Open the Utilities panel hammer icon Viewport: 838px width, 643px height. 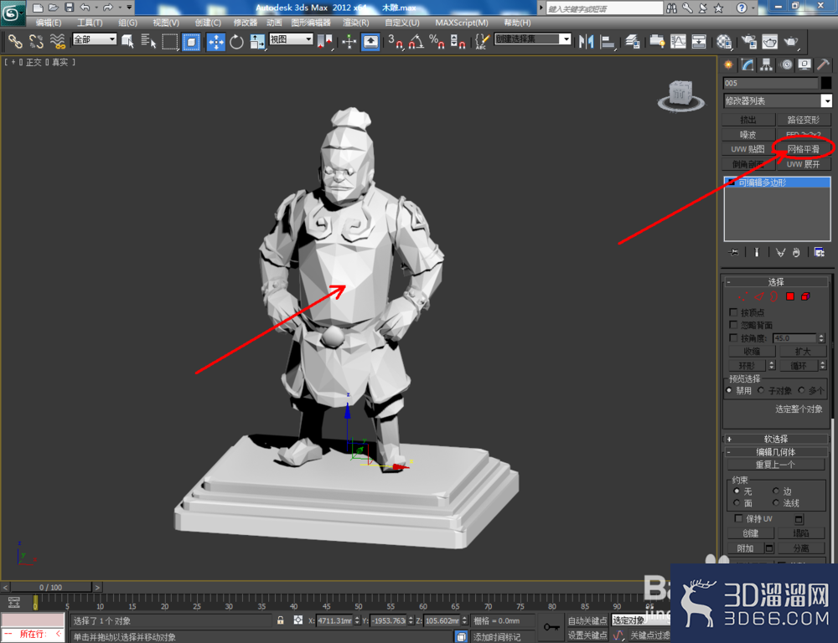(x=823, y=64)
